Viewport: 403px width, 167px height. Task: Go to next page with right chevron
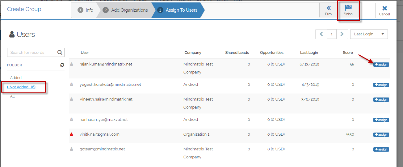(342, 34)
